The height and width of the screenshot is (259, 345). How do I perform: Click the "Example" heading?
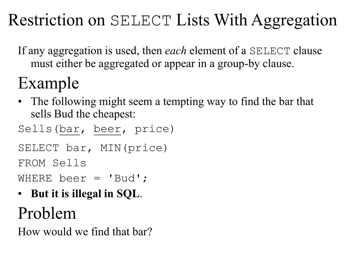point(49,83)
